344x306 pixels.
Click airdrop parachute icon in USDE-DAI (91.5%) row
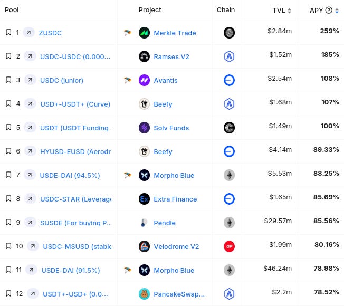(128, 270)
